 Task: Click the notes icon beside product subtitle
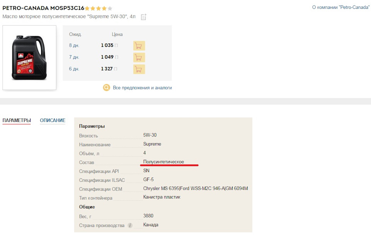point(144,17)
